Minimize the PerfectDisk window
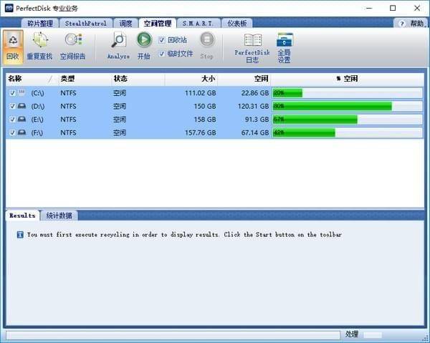Viewport: 430px width, 343px height. tap(369, 8)
